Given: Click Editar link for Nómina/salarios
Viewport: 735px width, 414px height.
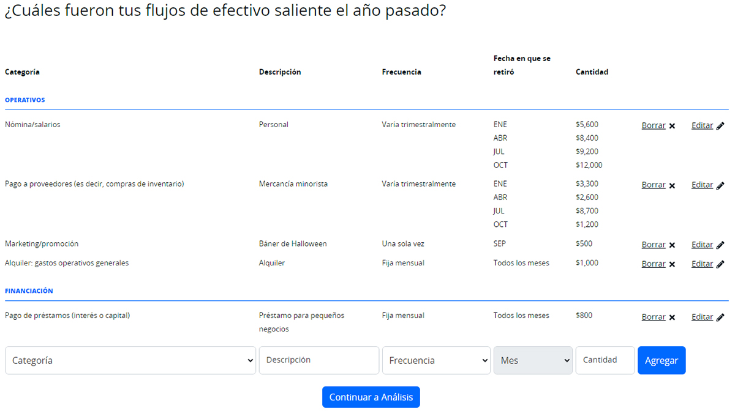Looking at the screenshot, I should point(702,125).
